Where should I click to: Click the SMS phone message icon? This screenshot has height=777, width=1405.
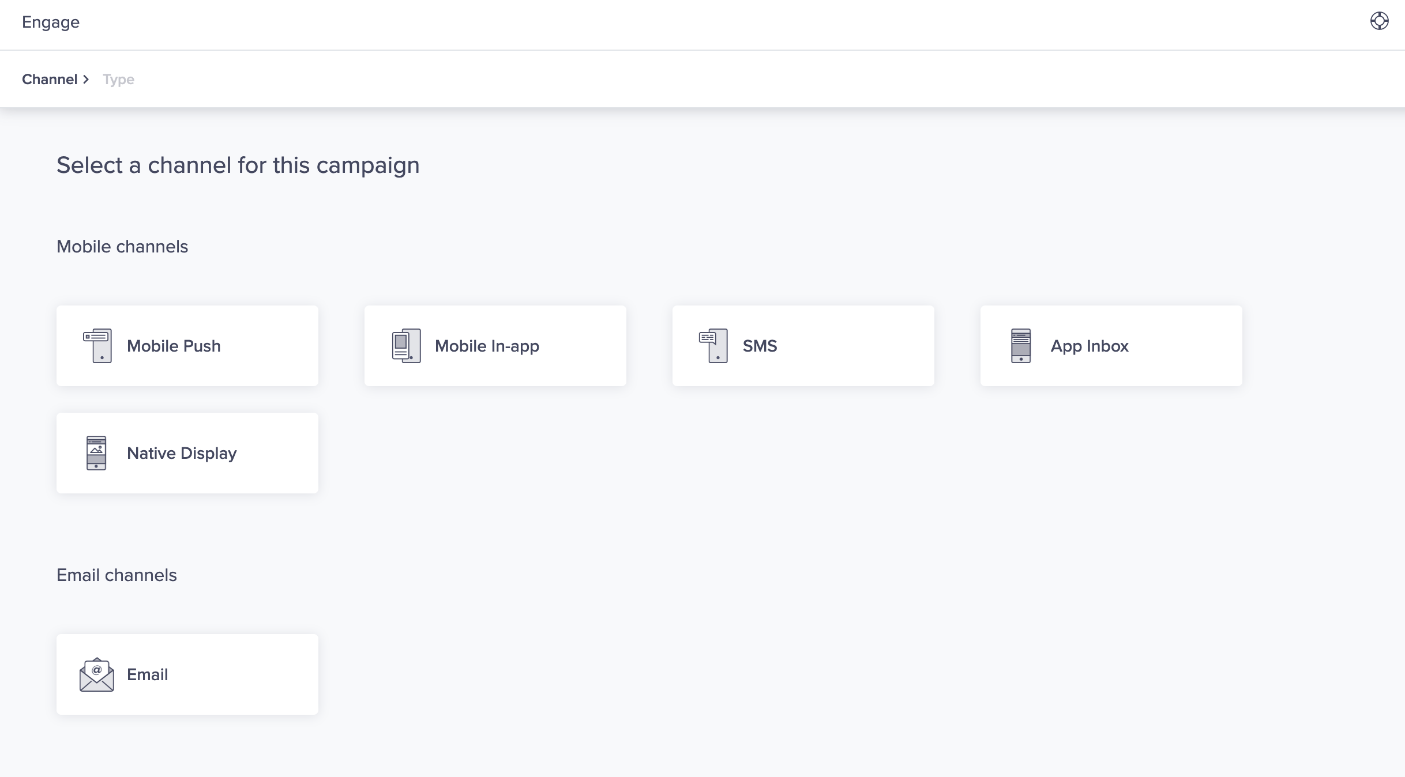pyautogui.click(x=713, y=346)
